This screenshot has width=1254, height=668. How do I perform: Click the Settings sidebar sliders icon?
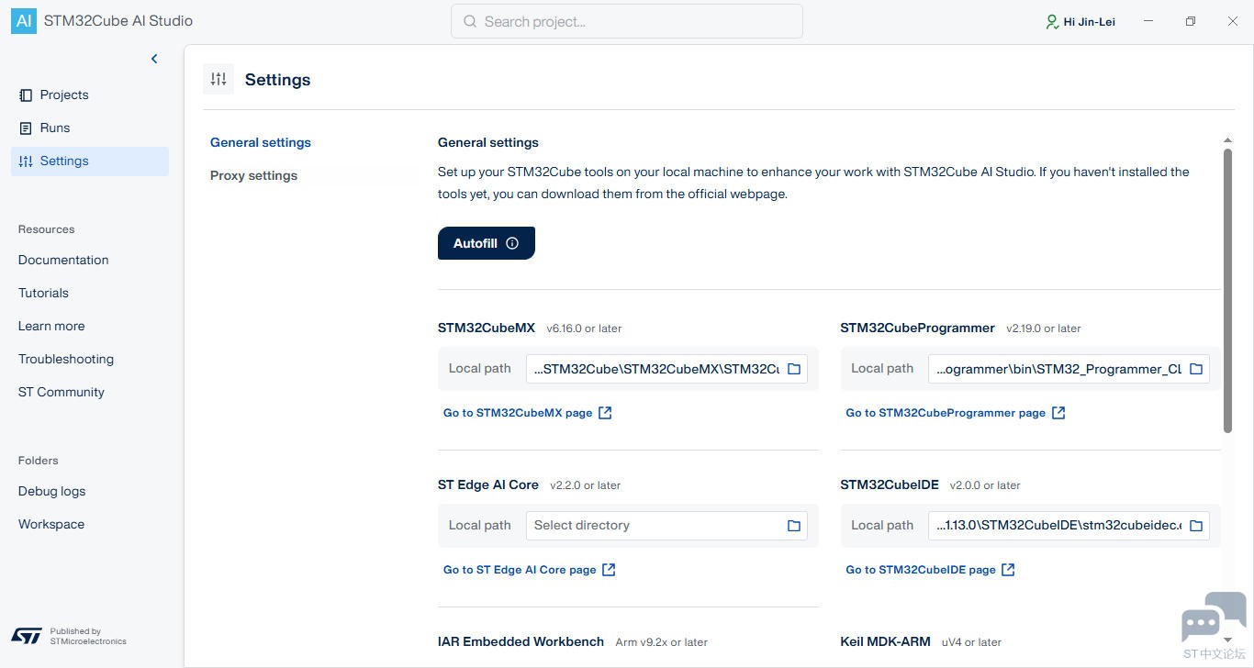[26, 161]
